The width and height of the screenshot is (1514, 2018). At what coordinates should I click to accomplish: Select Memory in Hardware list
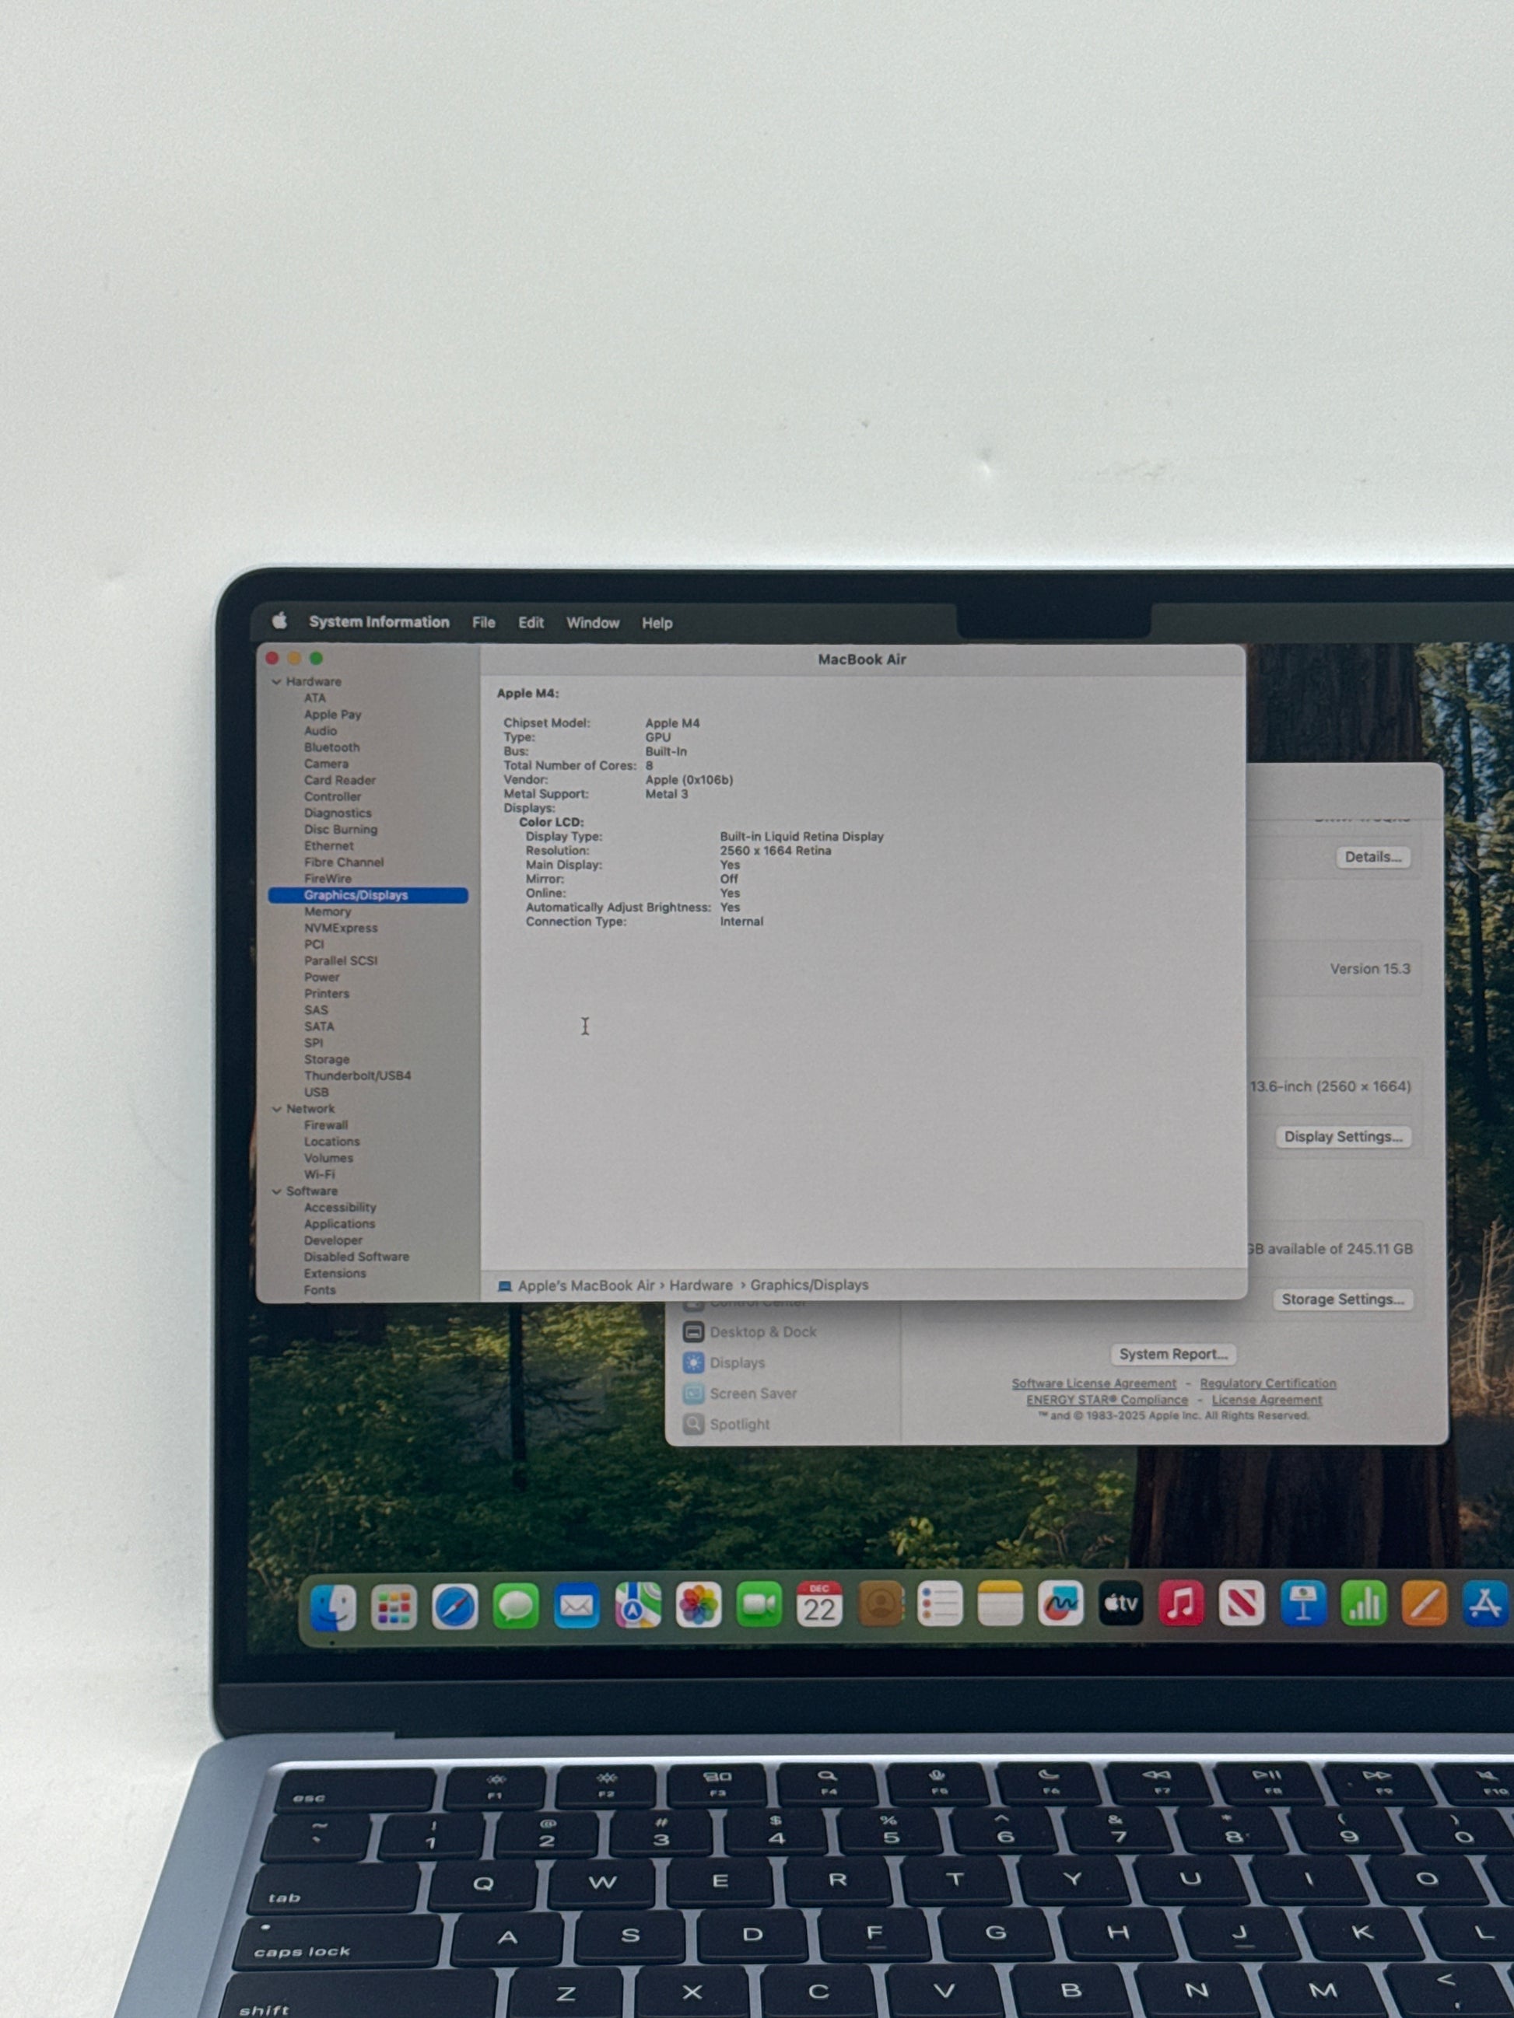tap(327, 911)
